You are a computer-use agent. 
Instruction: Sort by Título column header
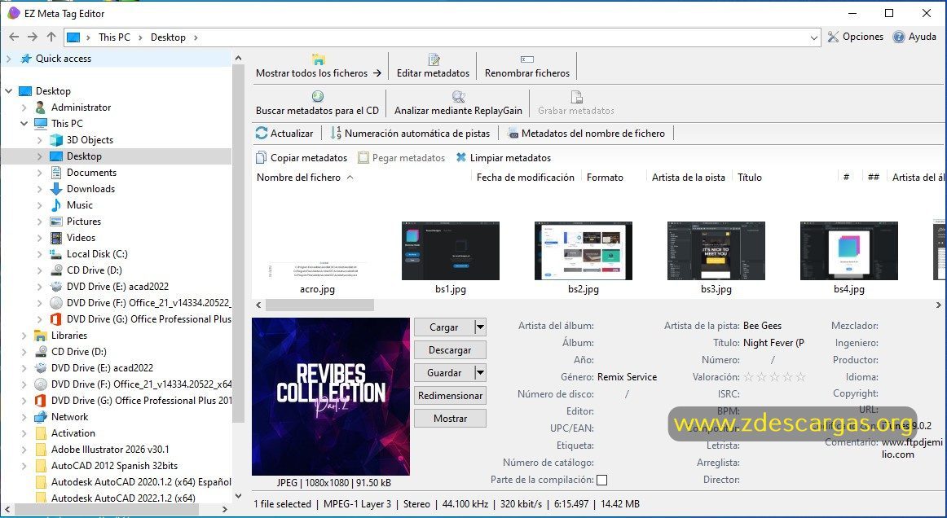coord(750,178)
